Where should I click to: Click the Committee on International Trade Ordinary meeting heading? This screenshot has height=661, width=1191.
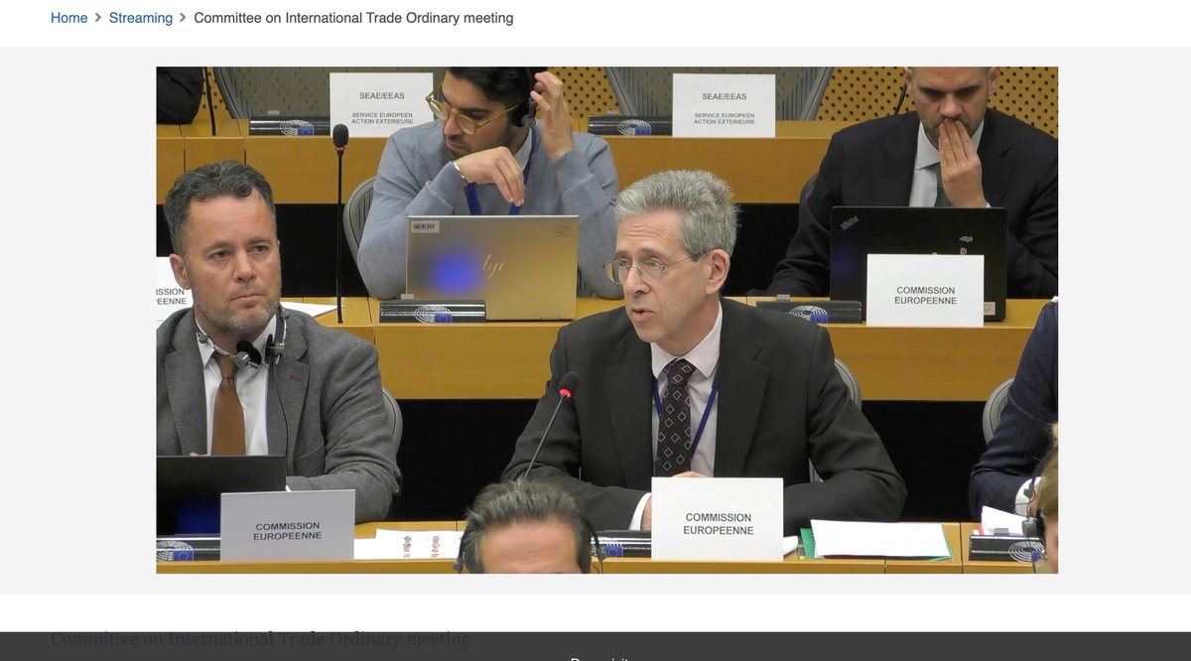point(260,639)
